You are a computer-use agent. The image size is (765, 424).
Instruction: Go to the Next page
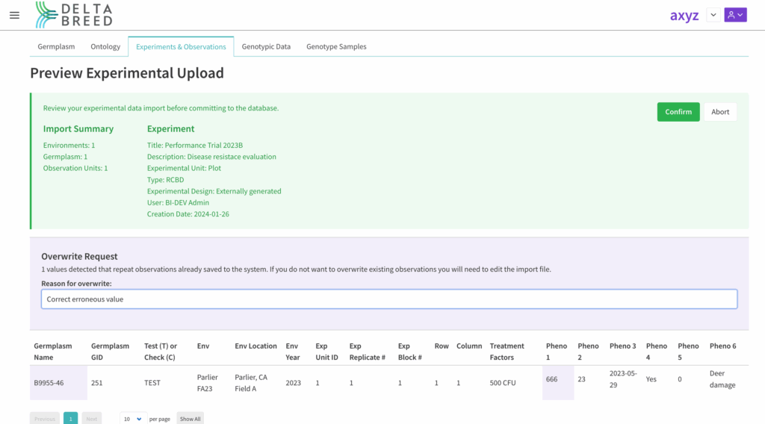(x=91, y=419)
